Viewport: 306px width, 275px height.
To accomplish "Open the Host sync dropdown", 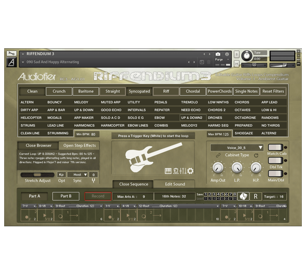I will tap(78, 175).
